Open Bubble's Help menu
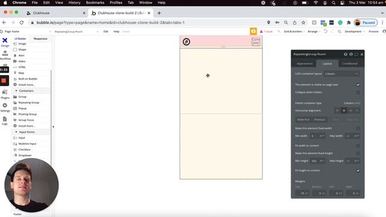386x217 pixels. [116, 31]
